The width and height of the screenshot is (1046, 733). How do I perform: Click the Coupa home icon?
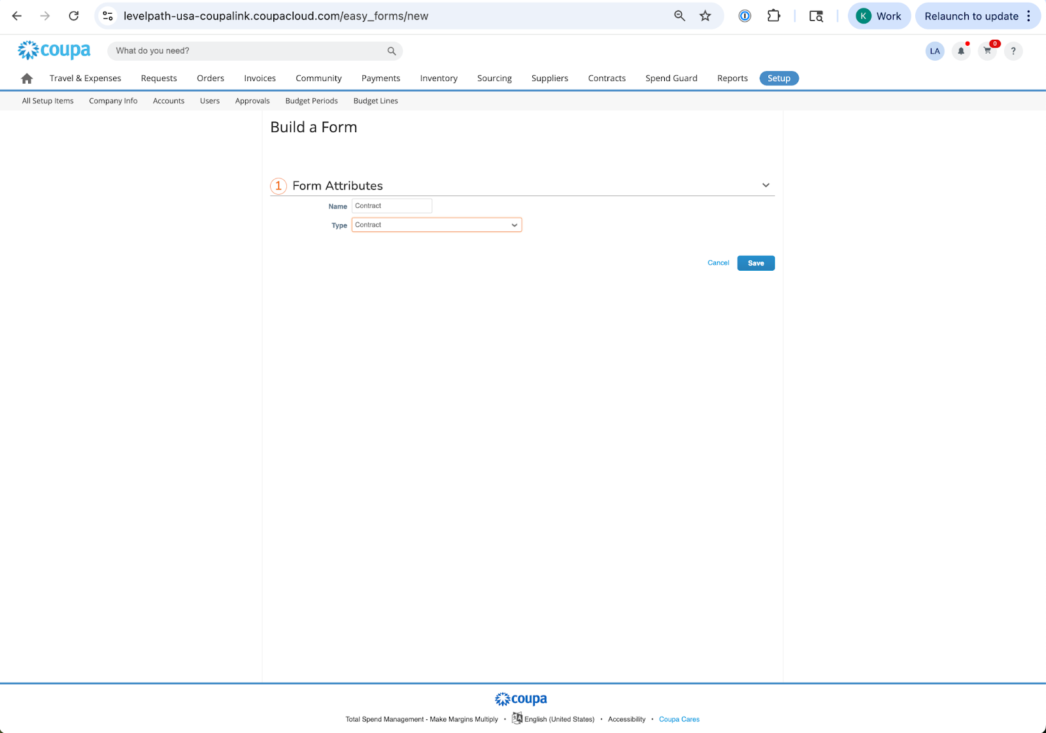coord(27,78)
